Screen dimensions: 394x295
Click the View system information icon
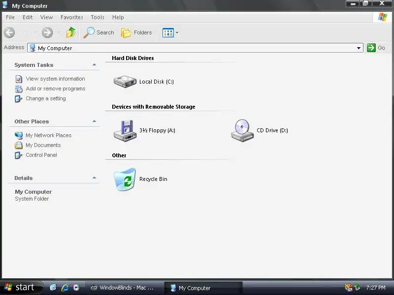click(x=19, y=79)
